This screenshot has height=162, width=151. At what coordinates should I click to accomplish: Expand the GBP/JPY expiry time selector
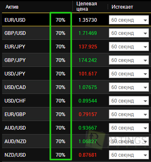tap(129, 60)
